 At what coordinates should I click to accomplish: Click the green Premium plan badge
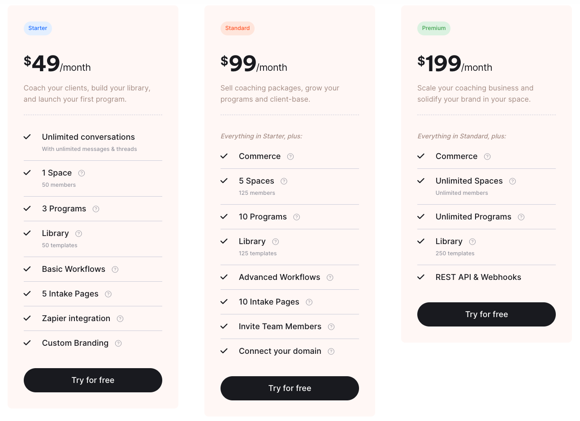(434, 28)
